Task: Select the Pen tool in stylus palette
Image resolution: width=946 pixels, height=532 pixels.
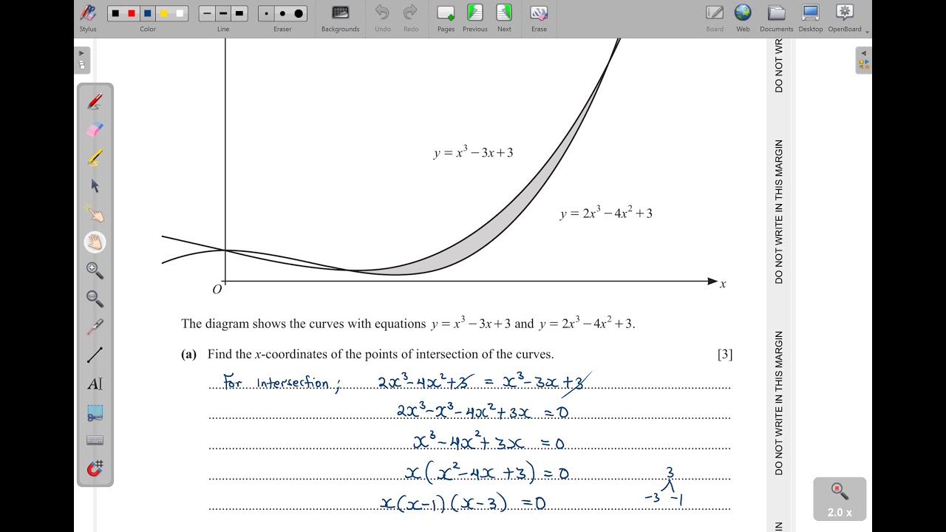Action: pyautogui.click(x=95, y=102)
